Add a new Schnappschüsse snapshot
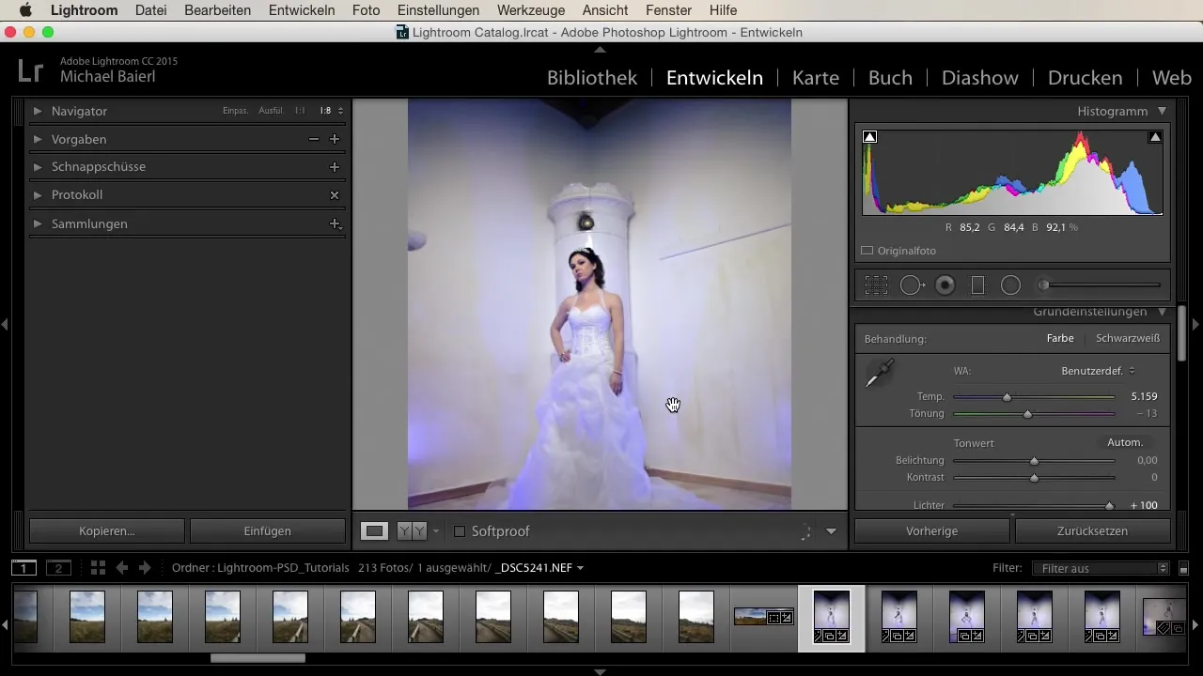 [x=334, y=167]
